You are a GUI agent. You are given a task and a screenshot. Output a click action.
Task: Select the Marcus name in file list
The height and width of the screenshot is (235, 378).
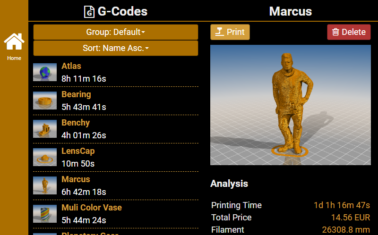coord(76,179)
